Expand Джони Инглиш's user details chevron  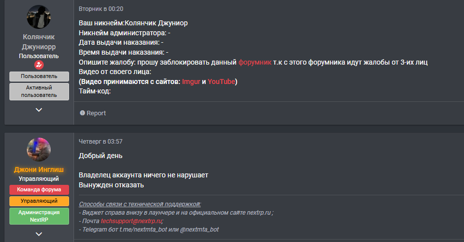point(39,234)
